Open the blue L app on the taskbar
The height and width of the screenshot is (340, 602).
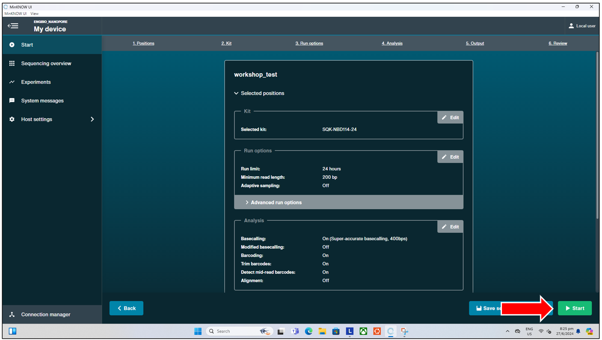click(350, 331)
